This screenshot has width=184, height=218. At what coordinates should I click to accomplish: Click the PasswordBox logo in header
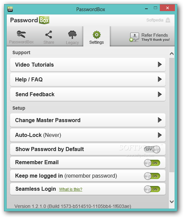click(30, 20)
